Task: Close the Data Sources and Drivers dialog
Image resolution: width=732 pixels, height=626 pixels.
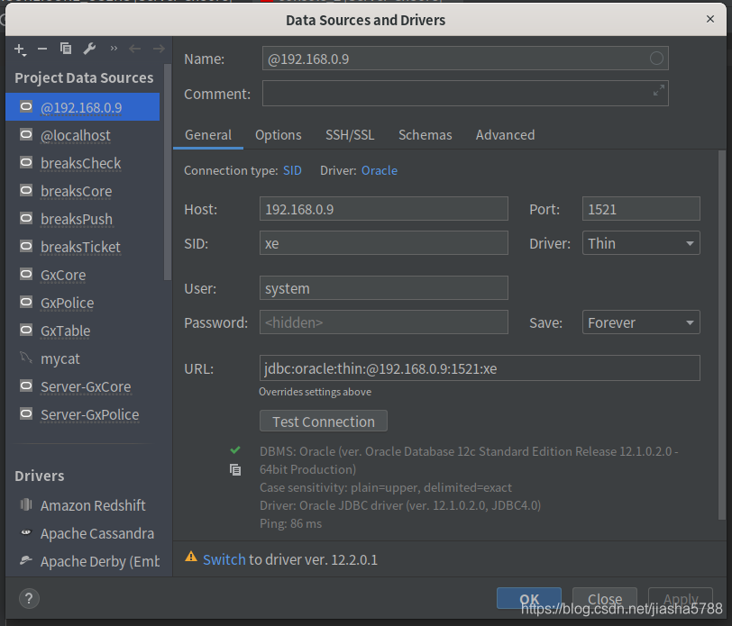Action: point(710,19)
